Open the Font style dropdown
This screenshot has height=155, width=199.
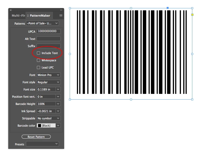point(49,82)
